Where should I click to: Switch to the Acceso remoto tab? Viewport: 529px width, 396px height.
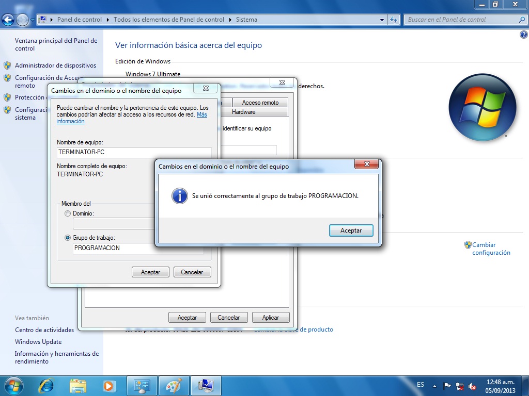coord(260,103)
